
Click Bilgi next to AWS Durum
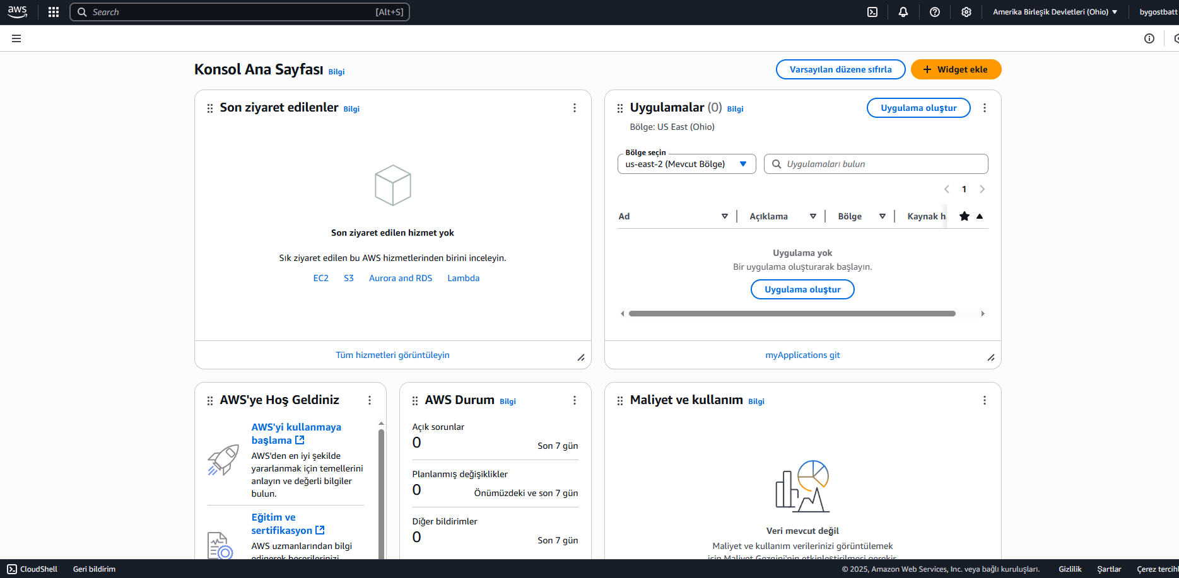tap(508, 402)
